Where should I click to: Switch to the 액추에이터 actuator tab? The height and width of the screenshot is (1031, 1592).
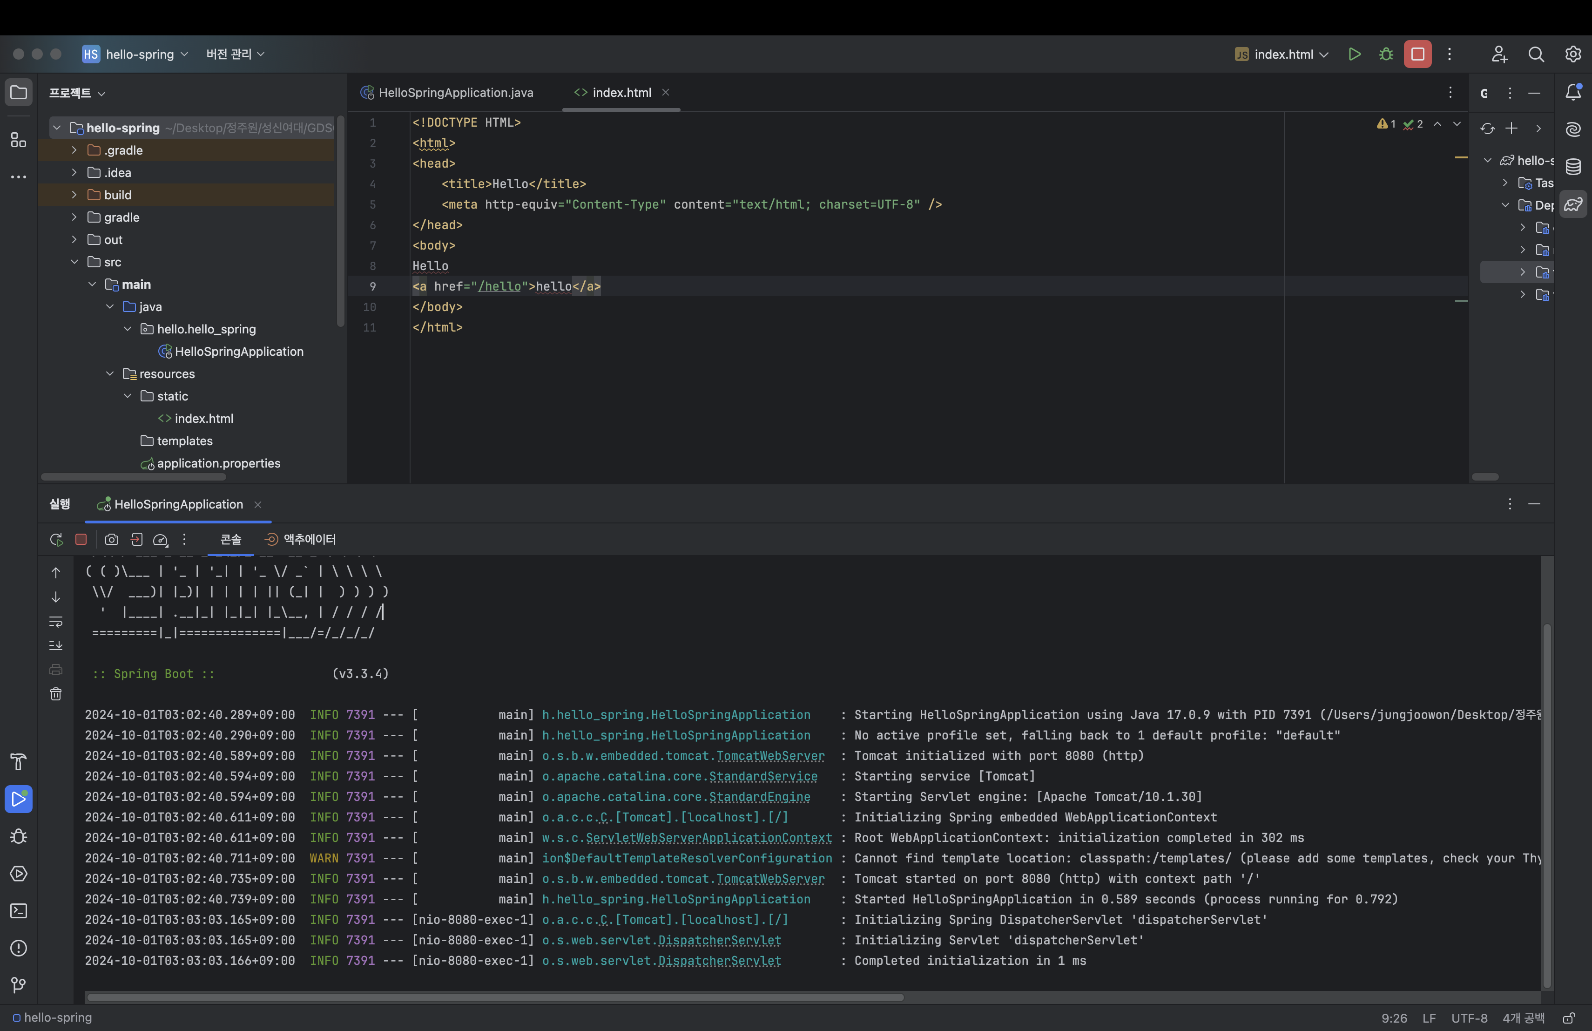(x=300, y=539)
